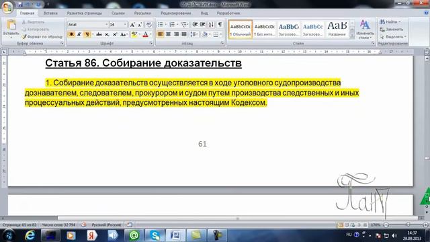430x242 pixels.
Task: Open the Change Case (Aa) menu
Action: coord(124,34)
